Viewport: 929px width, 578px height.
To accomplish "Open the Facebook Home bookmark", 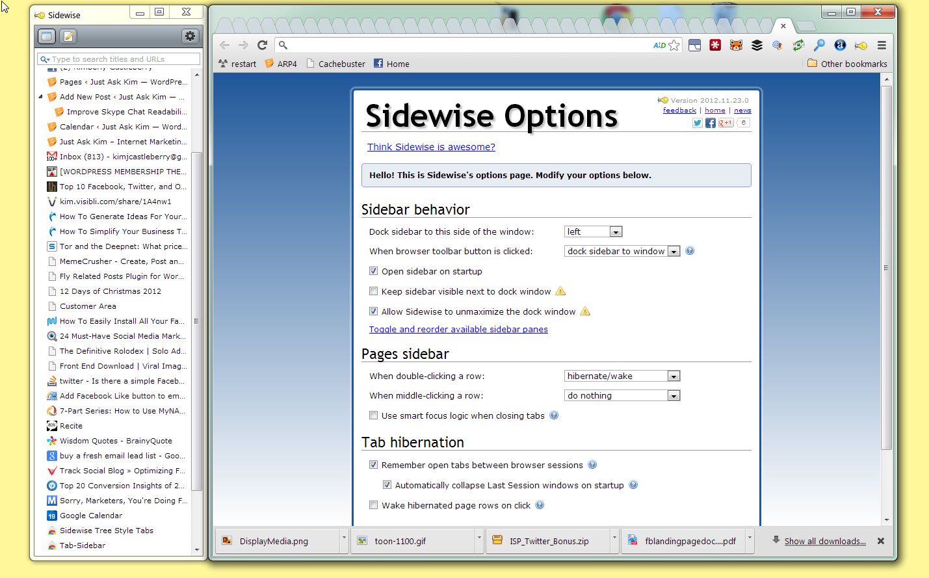I will pos(391,64).
